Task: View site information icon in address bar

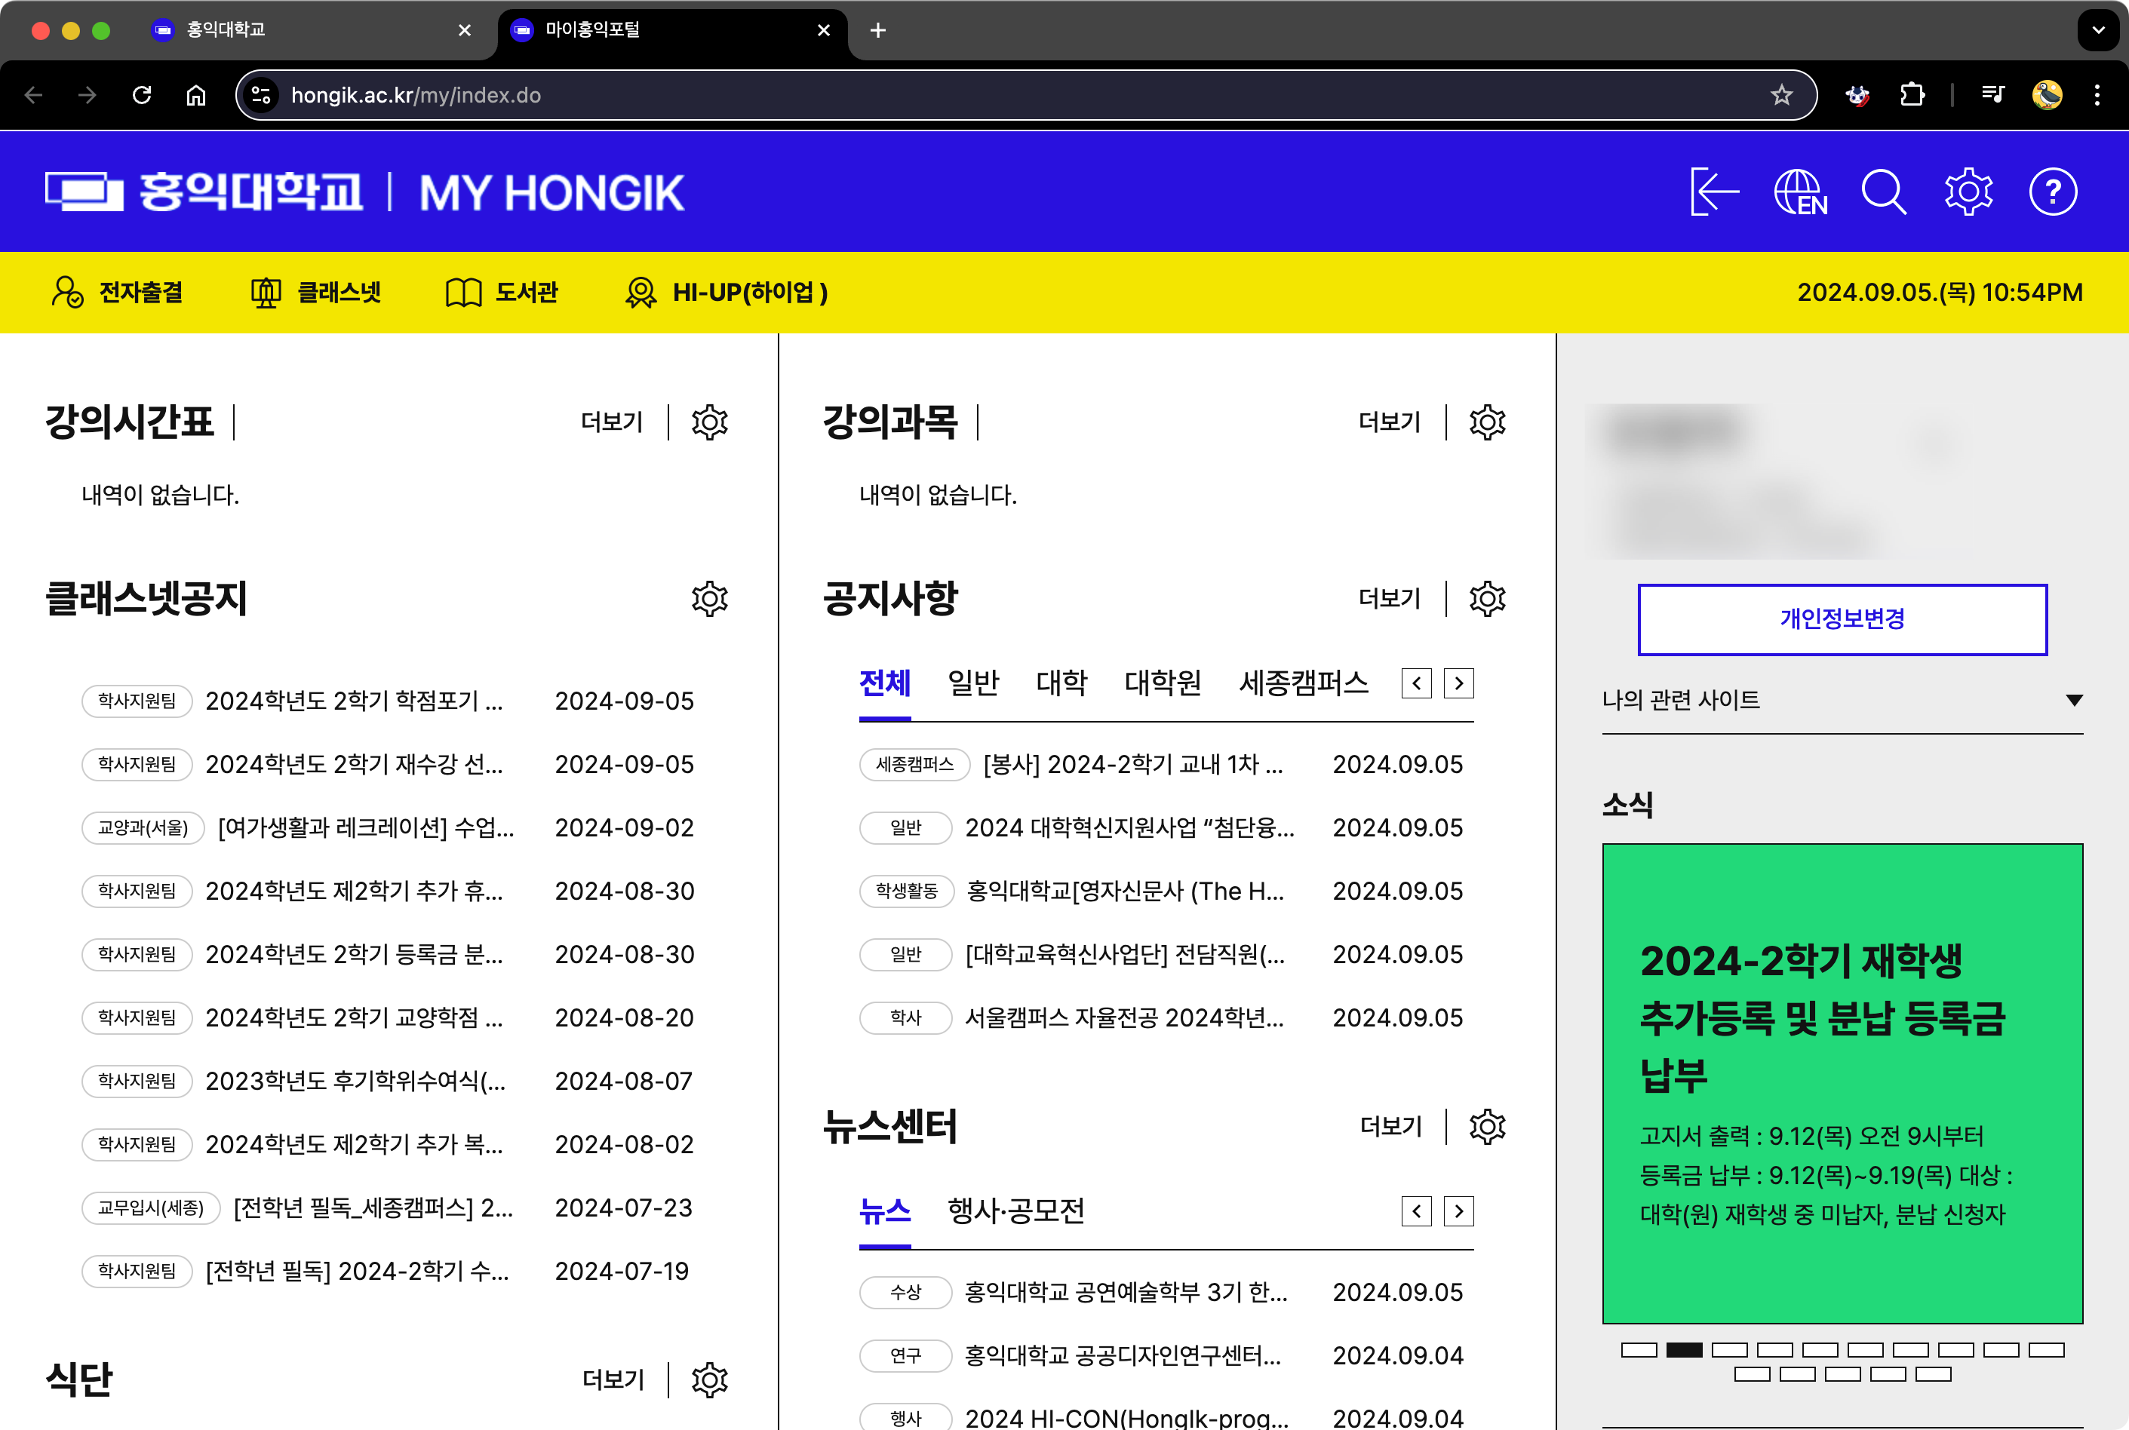Action: tap(261, 95)
